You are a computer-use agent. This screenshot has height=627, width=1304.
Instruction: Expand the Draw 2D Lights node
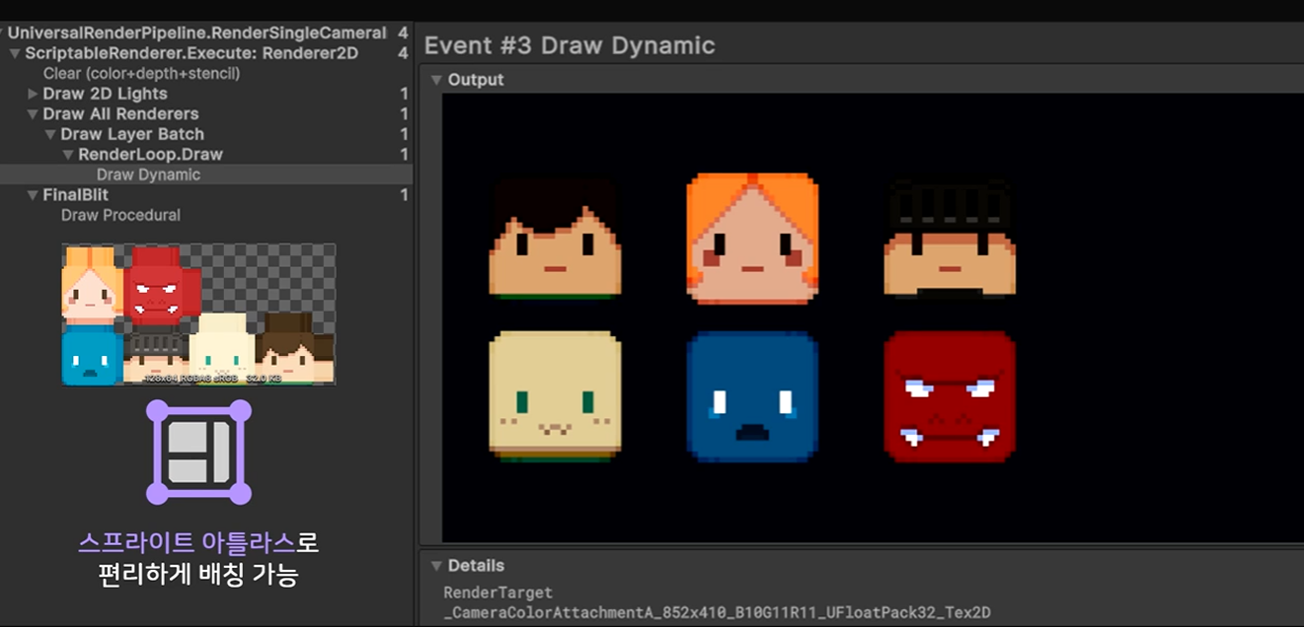pyautogui.click(x=33, y=94)
